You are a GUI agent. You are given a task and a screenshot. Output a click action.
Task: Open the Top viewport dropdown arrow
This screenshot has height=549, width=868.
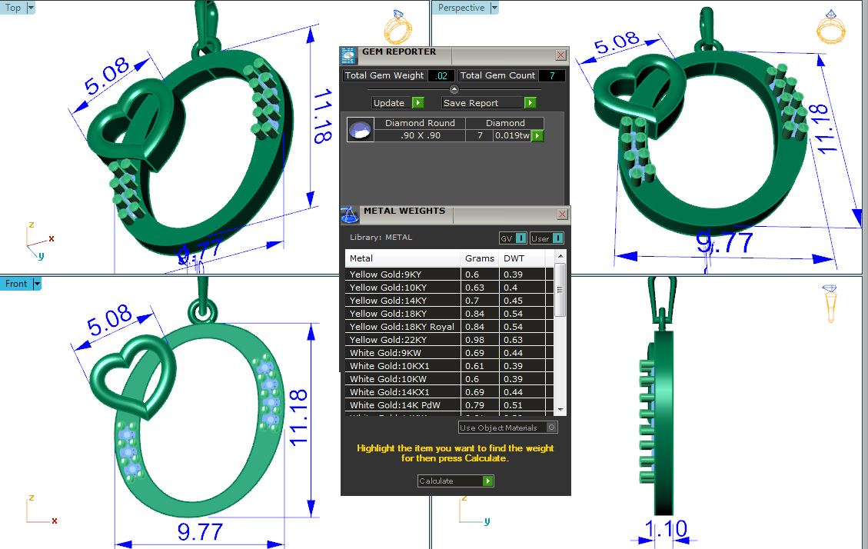31,8
